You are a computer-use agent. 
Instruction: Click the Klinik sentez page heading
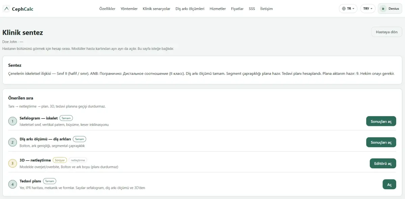[23, 33]
